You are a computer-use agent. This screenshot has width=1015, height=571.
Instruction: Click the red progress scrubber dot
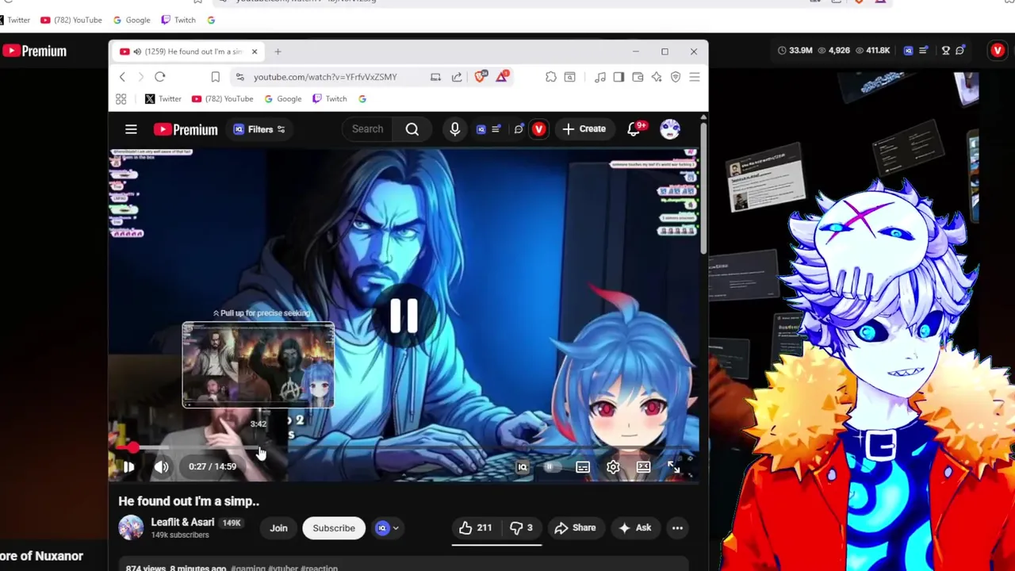click(x=133, y=449)
